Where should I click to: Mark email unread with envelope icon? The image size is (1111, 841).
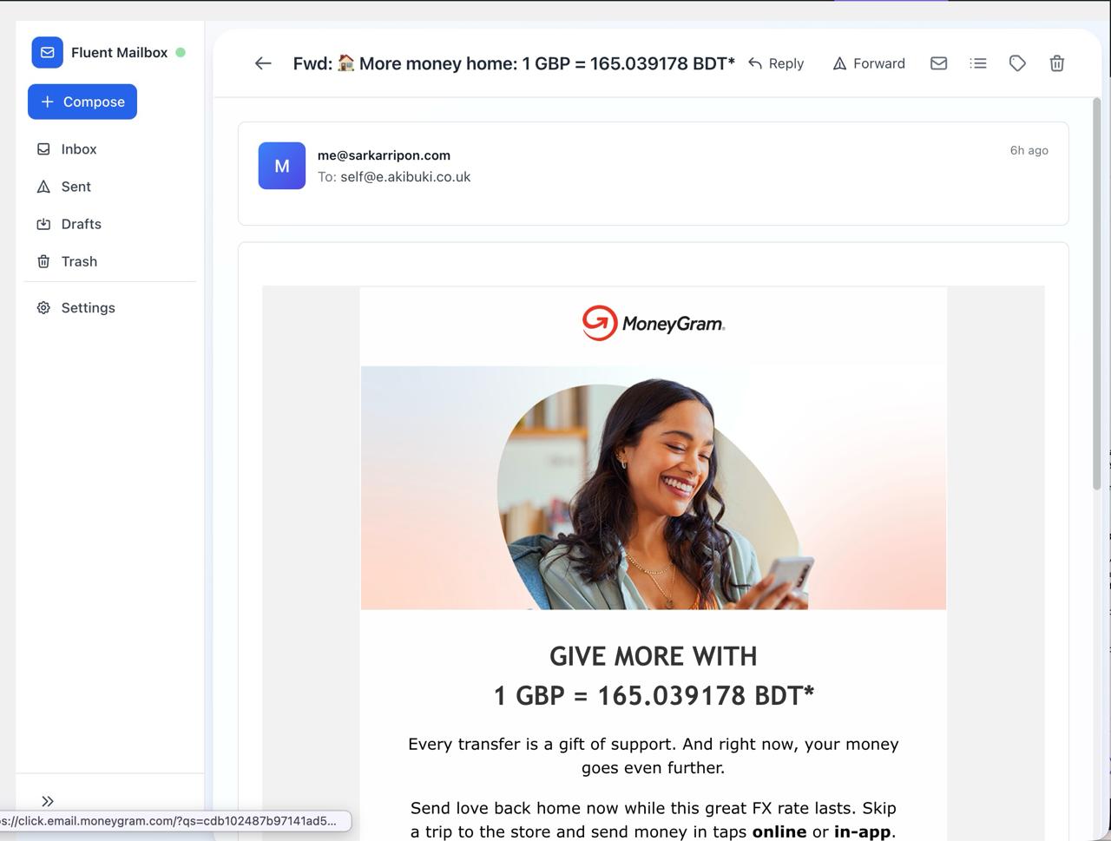click(938, 63)
